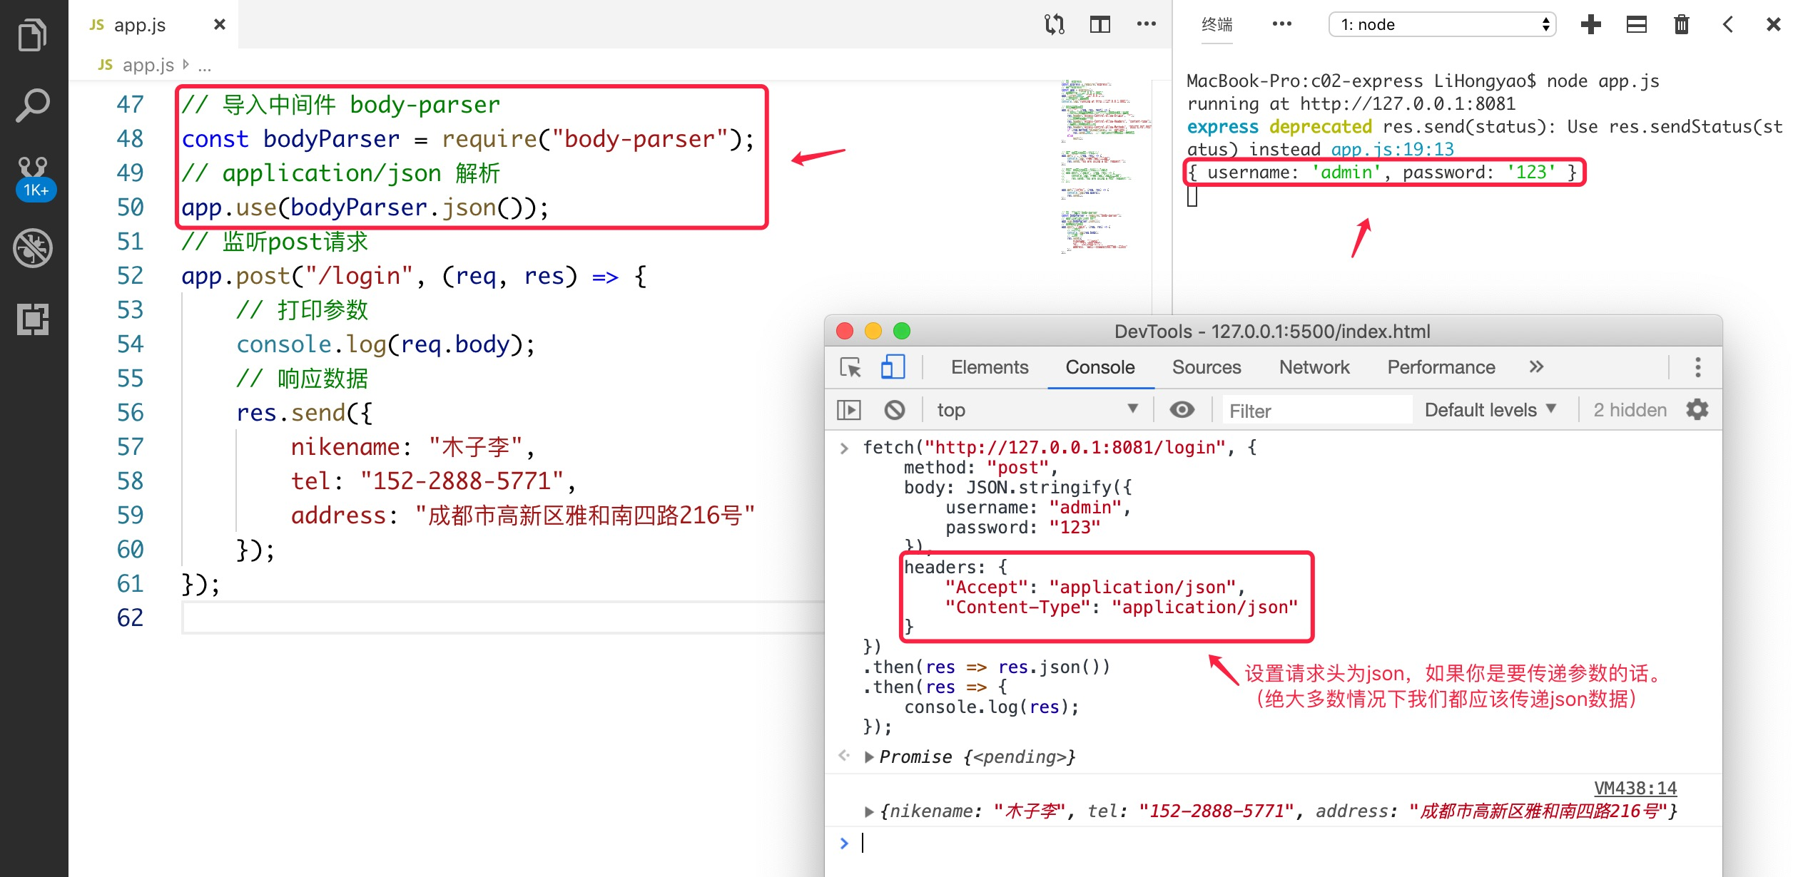This screenshot has width=1798, height=877.
Task: Click the split editor icon
Action: click(1099, 25)
